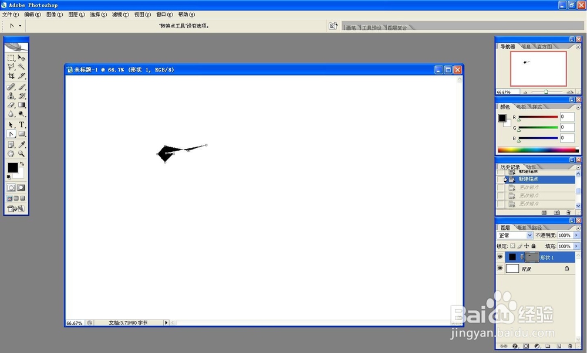The image size is (587, 353).
Task: Open the Color panel flyout menu
Action: tap(578, 107)
